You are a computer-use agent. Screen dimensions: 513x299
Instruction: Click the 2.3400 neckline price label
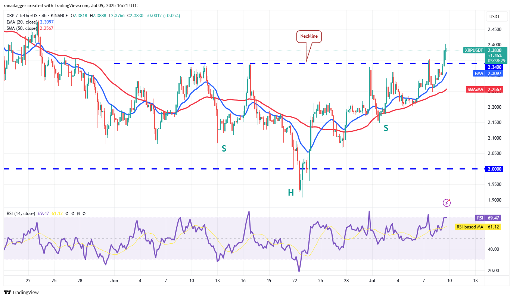pyautogui.click(x=495, y=67)
